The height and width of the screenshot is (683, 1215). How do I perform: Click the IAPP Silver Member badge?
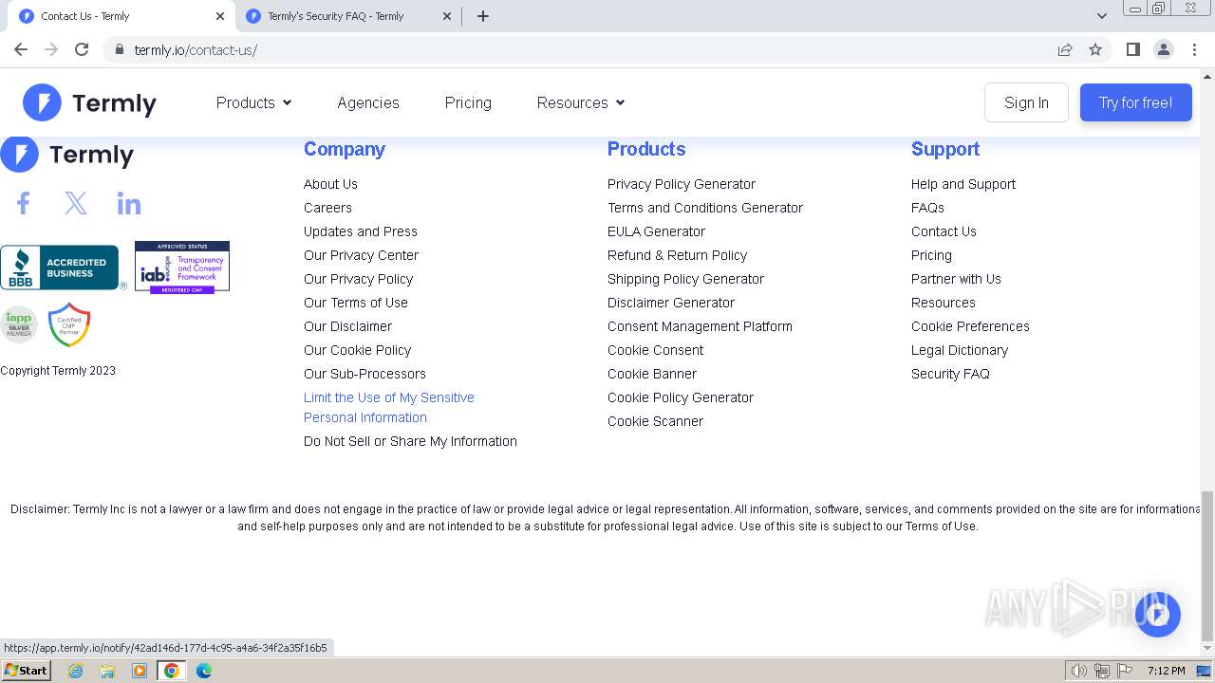pos(18,324)
